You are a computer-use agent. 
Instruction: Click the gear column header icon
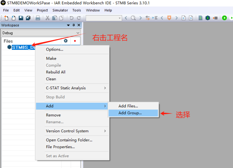pyautogui.click(x=66, y=41)
